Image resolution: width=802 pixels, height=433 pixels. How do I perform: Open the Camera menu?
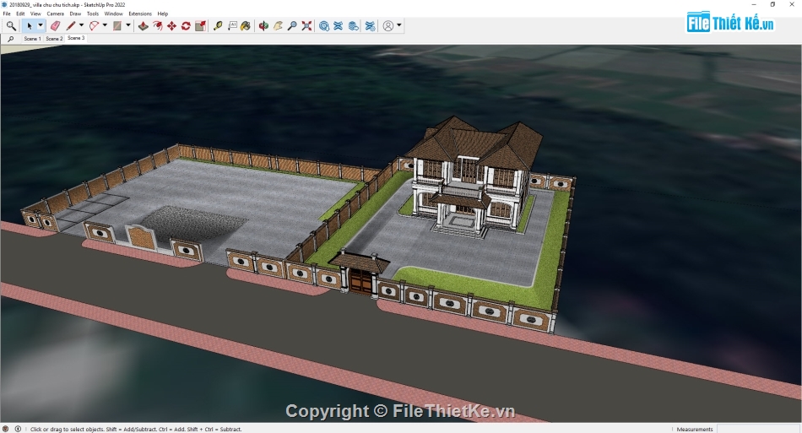coord(55,14)
